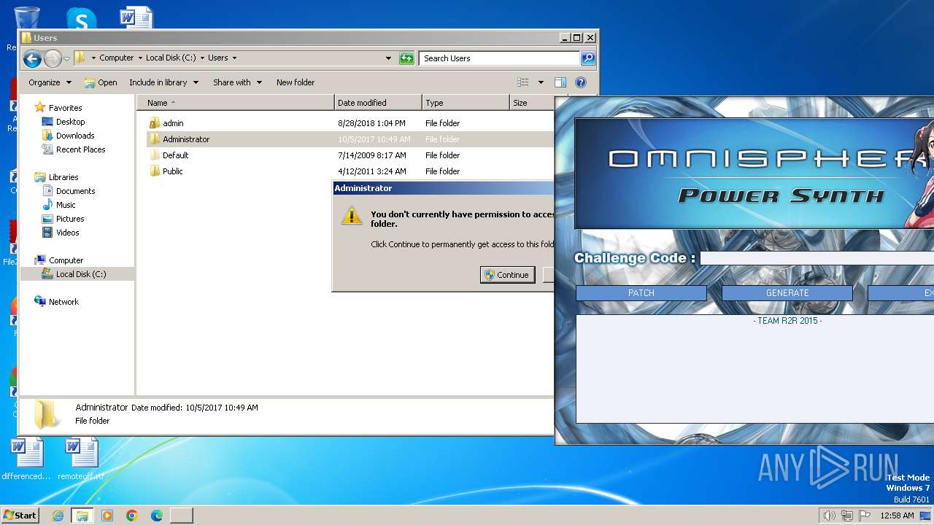Open the Videos library
Image resolution: width=934 pixels, height=525 pixels.
(x=68, y=233)
